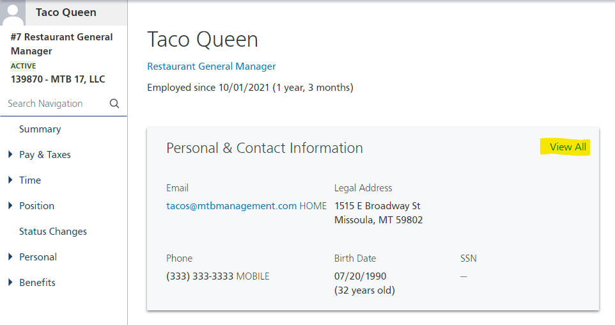Select Personal in the sidebar
The width and height of the screenshot is (615, 325).
[38, 257]
